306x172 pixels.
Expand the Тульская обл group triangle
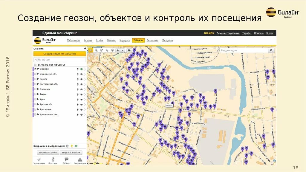tap(38, 104)
